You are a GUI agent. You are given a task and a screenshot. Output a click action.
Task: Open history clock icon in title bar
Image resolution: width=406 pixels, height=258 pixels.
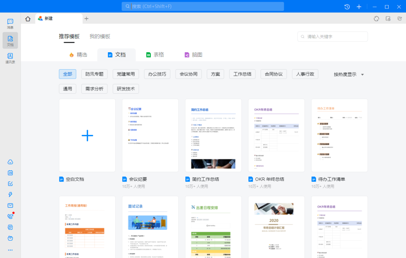point(347,7)
